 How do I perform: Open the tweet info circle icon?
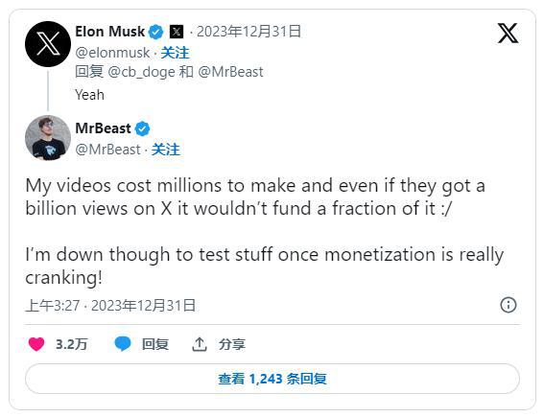(509, 305)
